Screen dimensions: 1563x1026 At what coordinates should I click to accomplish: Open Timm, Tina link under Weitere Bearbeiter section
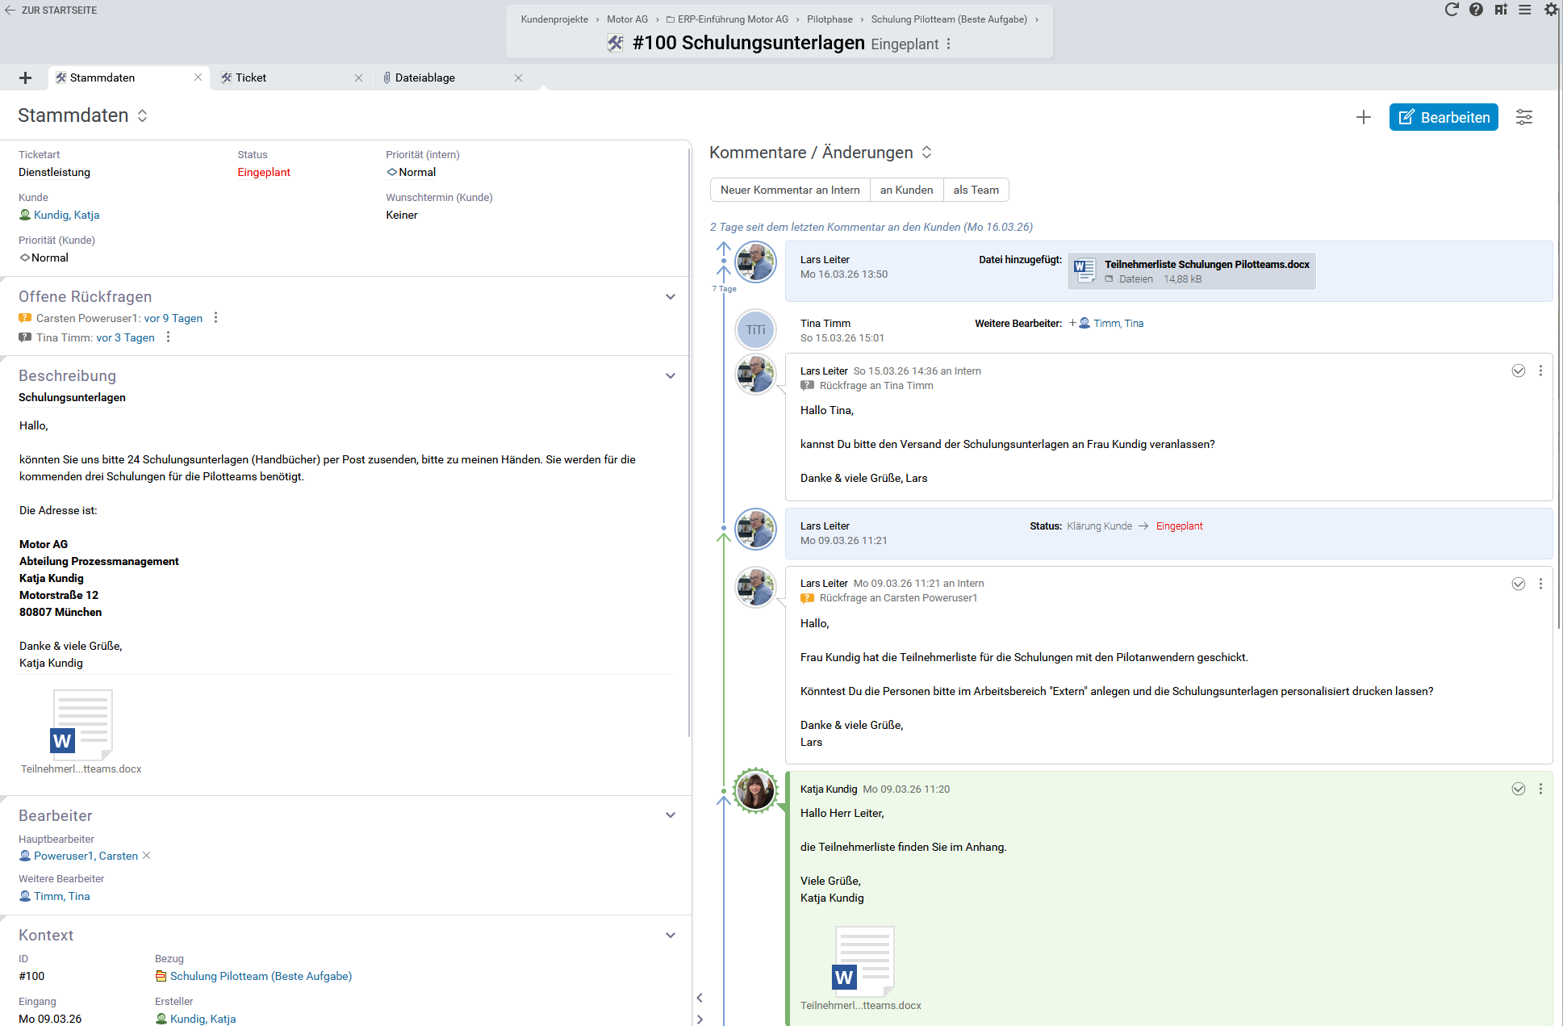[x=62, y=896]
